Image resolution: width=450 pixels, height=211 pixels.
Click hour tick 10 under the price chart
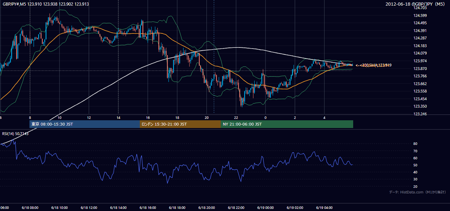60,117
